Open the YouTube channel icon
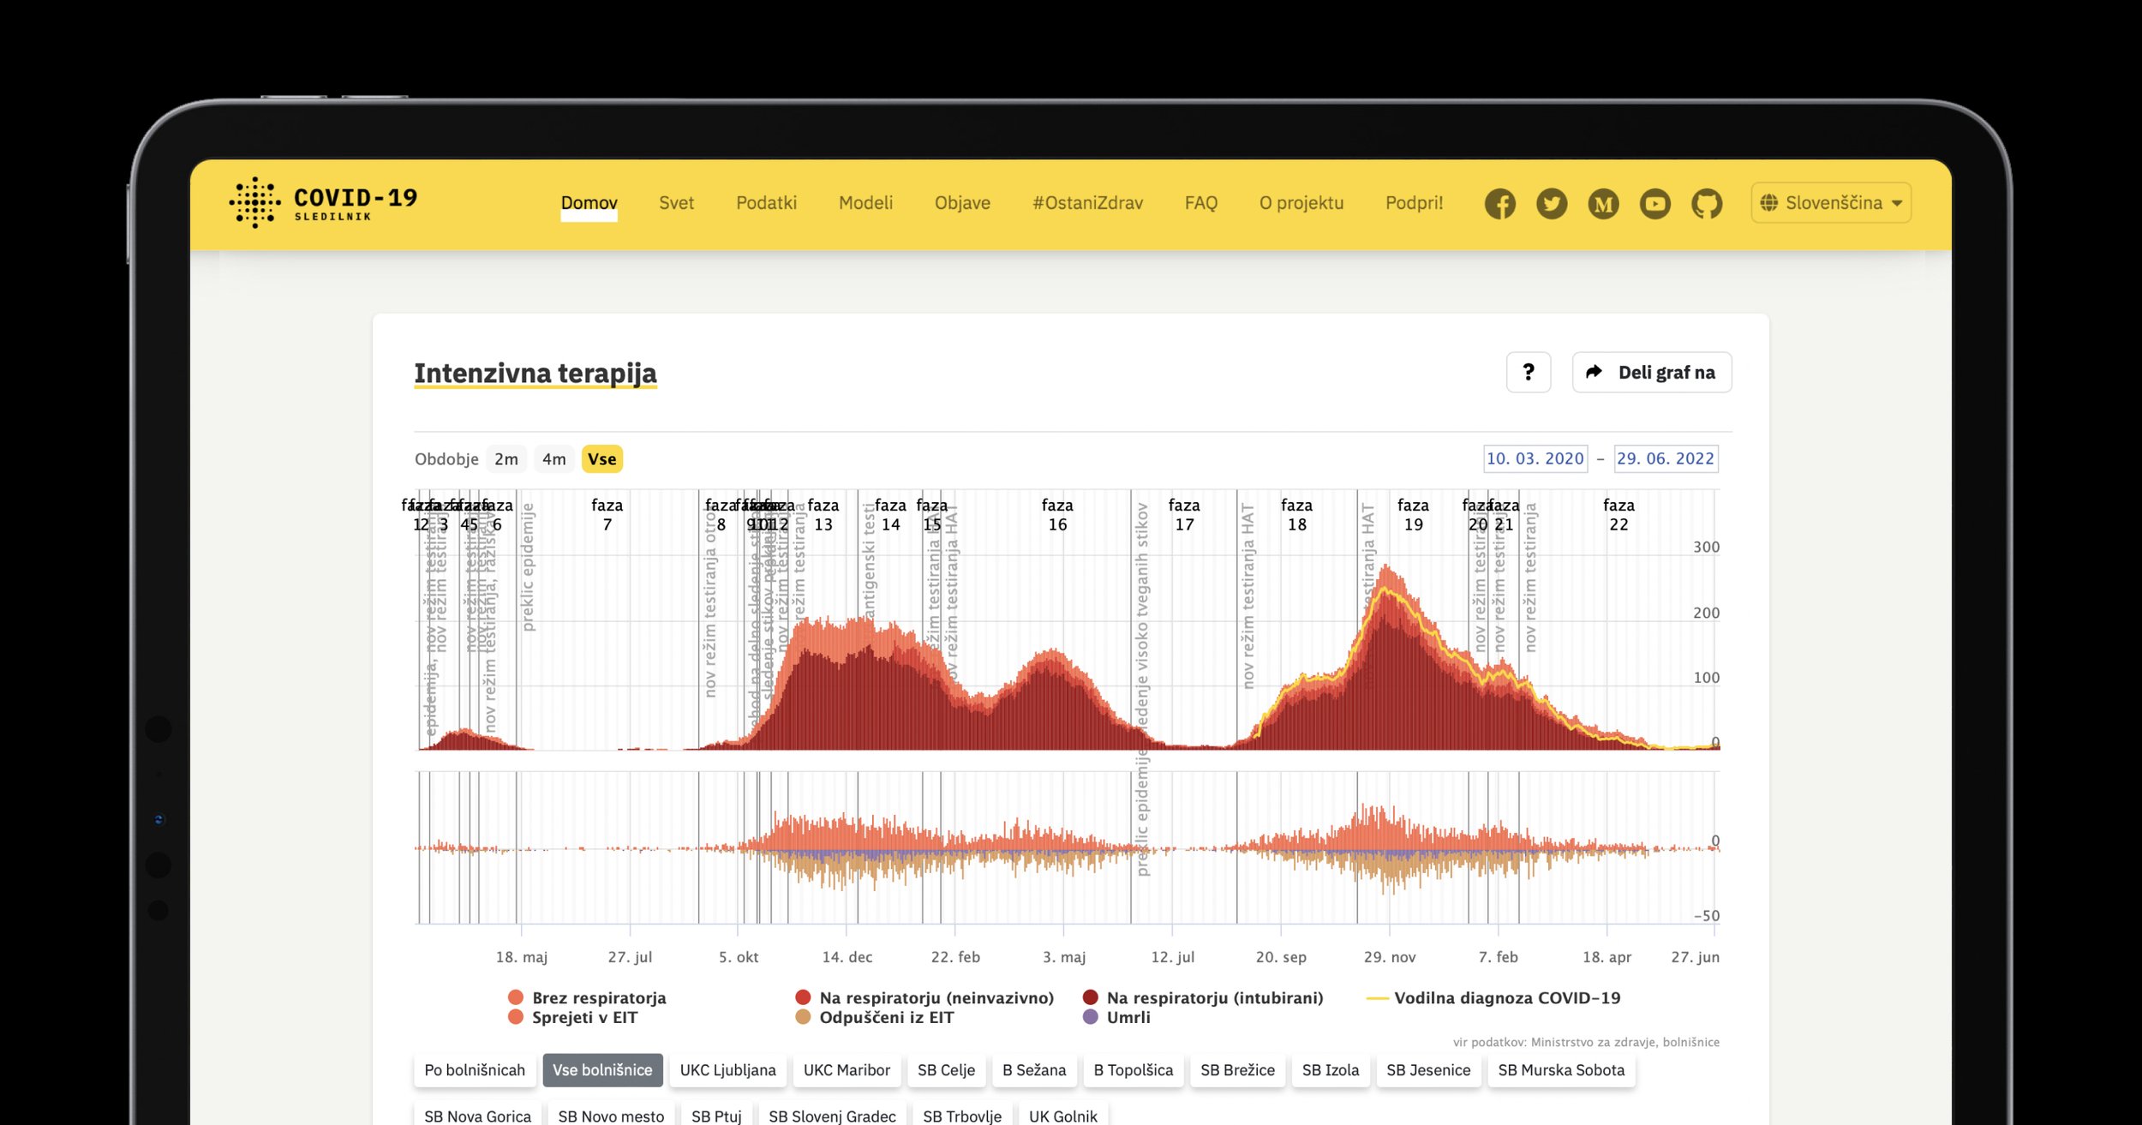This screenshot has width=2142, height=1125. [x=1654, y=204]
